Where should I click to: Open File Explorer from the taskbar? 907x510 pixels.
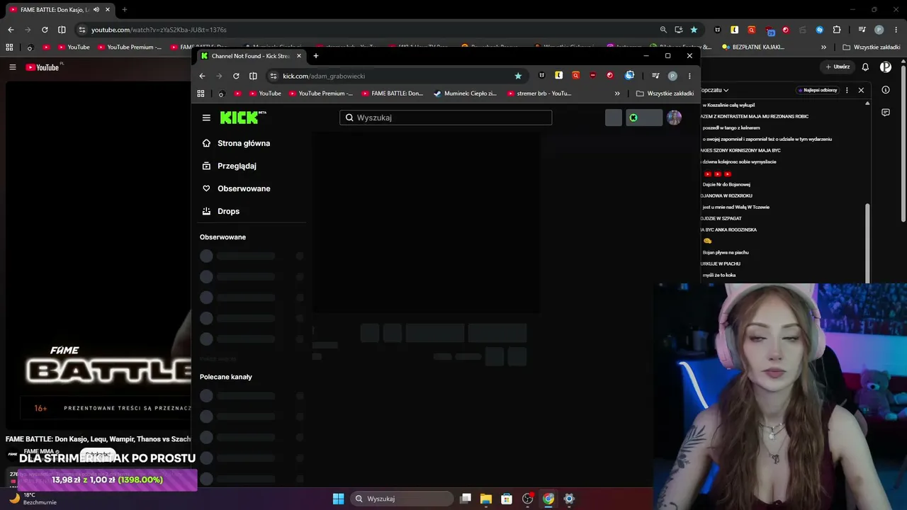tap(486, 499)
